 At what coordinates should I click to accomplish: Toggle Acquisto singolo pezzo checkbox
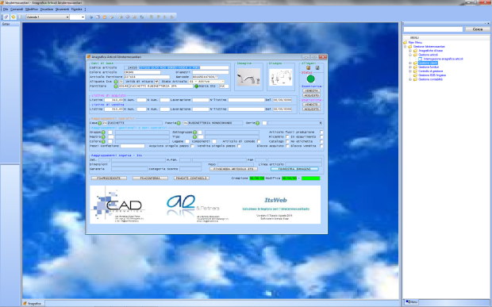click(x=192, y=146)
